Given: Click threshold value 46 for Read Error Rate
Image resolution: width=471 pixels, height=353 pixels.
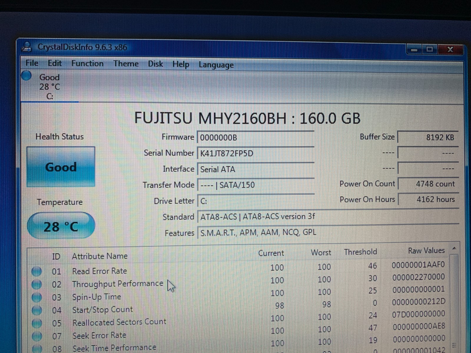Looking at the screenshot, I should click(372, 266).
